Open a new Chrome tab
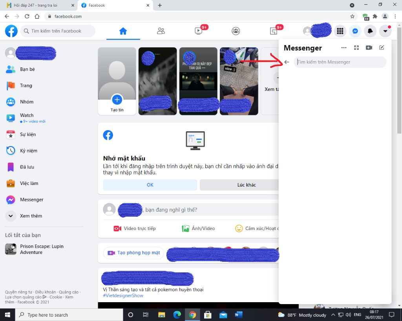This screenshot has width=402, height=321. coord(160,5)
